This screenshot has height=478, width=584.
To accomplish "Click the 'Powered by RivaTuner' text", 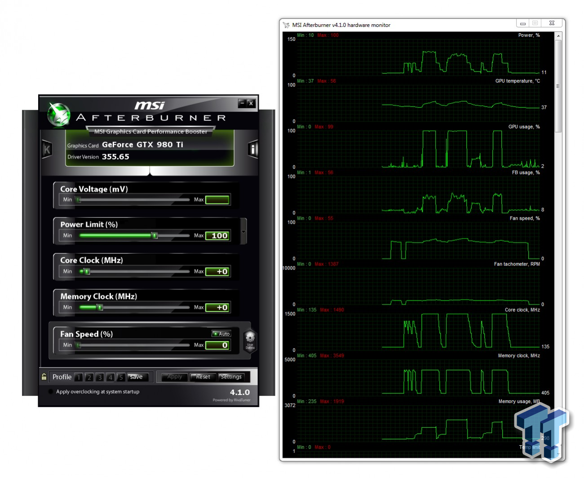I will point(232,400).
